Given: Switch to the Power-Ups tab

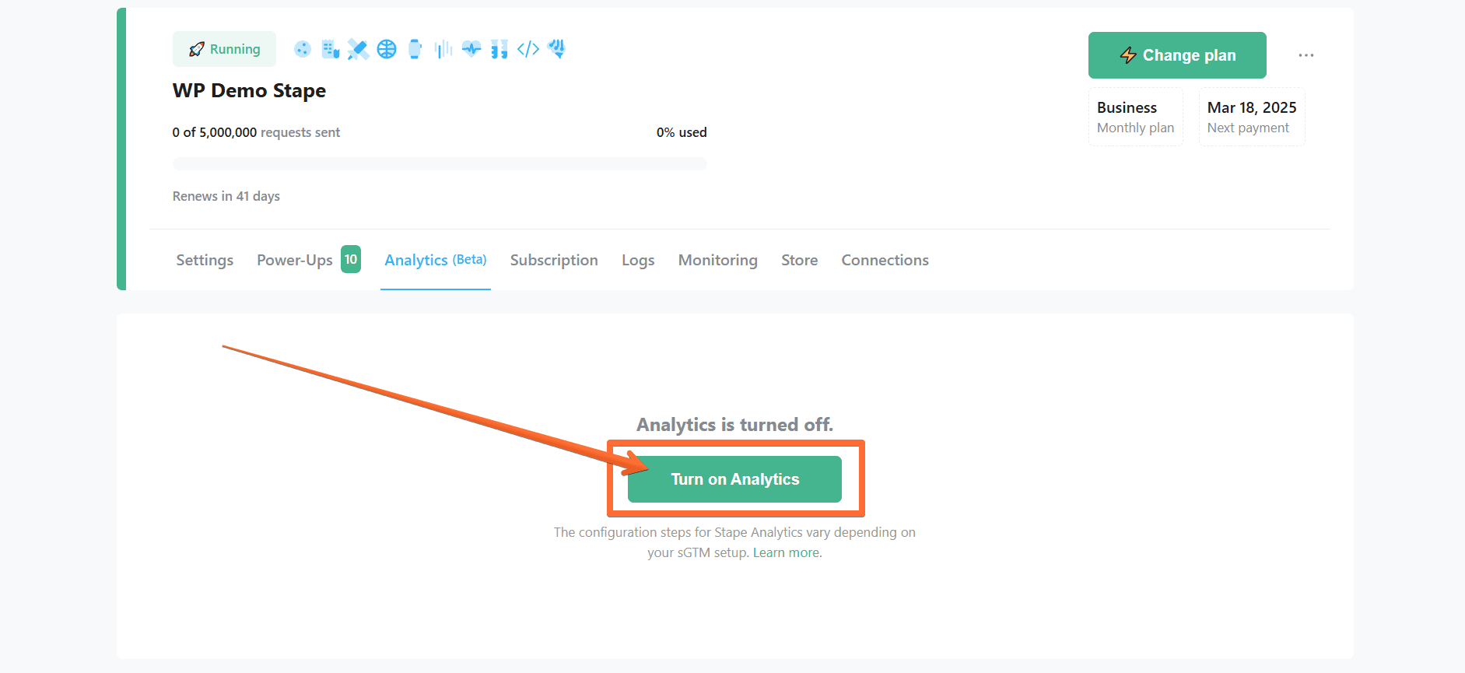Looking at the screenshot, I should click(x=309, y=260).
